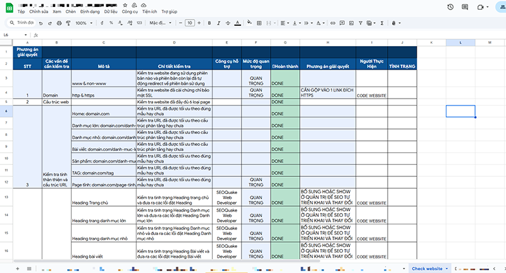Open vertical align dropdown
Viewport: 506px width, 273px height.
(297, 23)
